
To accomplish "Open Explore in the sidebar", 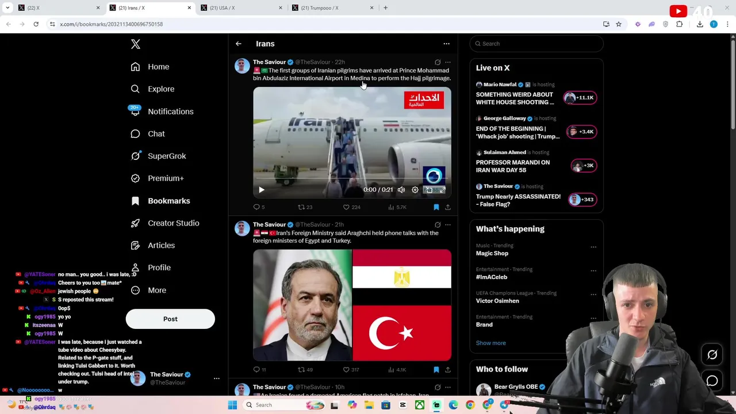I will (x=153, y=89).
